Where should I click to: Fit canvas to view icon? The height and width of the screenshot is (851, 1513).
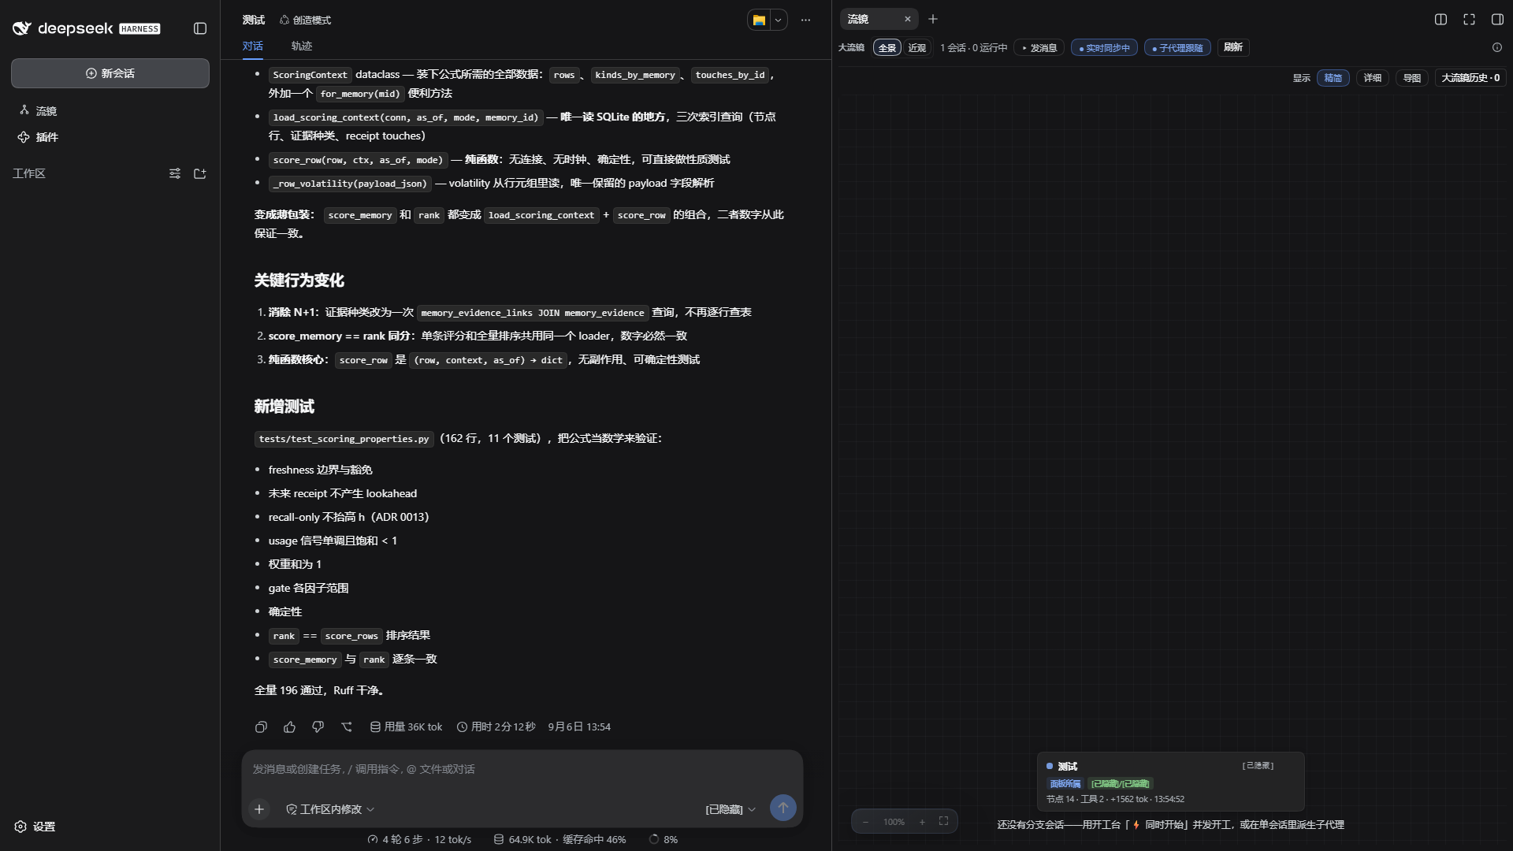click(x=943, y=821)
